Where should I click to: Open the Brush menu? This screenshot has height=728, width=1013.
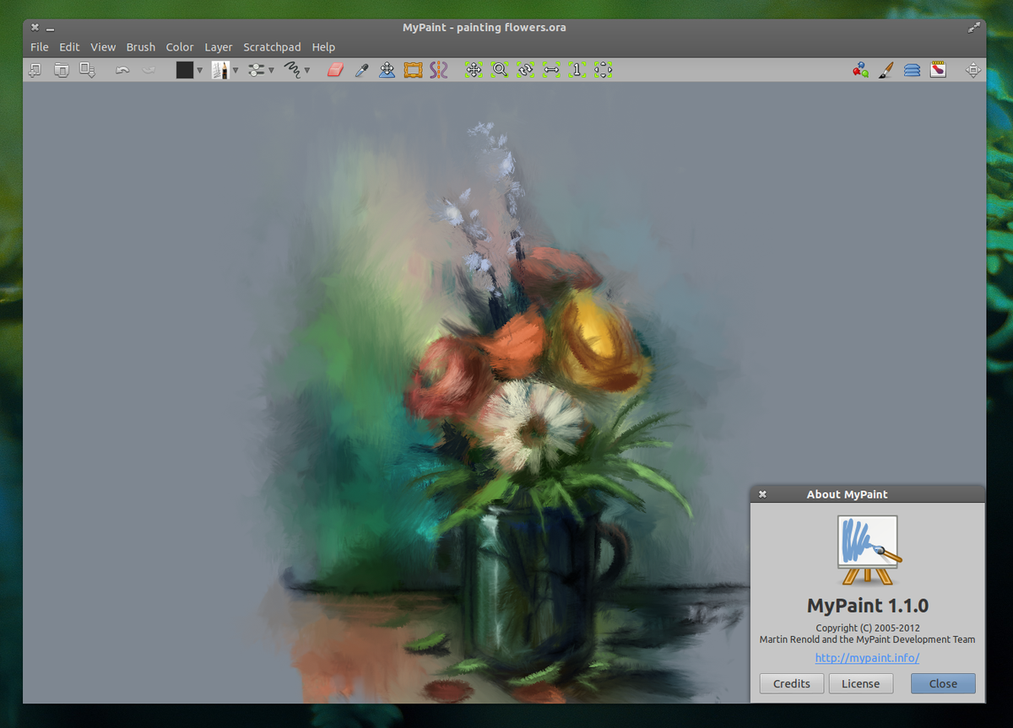pyautogui.click(x=141, y=47)
